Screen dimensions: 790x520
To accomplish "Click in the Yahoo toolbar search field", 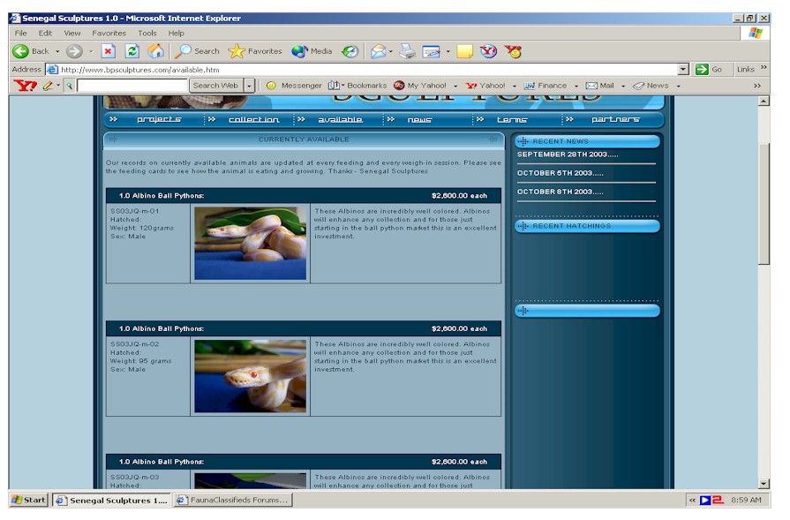I will click(x=132, y=86).
